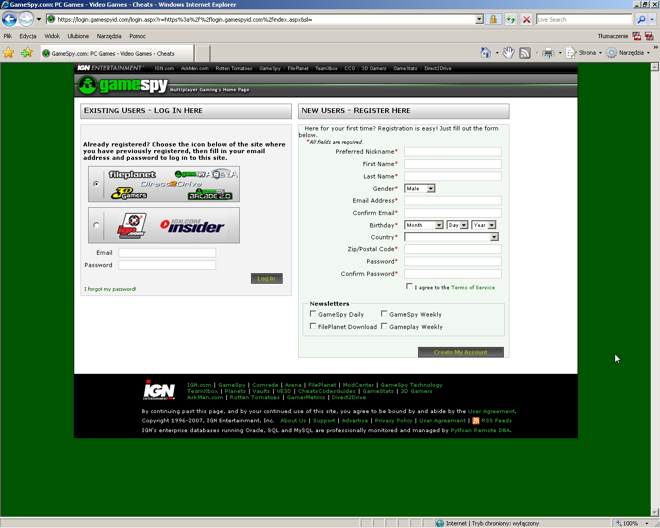This screenshot has height=528, width=660.
Task: Click the security lock icon in address bar
Action: click(x=493, y=20)
